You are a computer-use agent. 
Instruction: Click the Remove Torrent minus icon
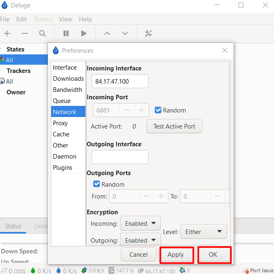25,33
